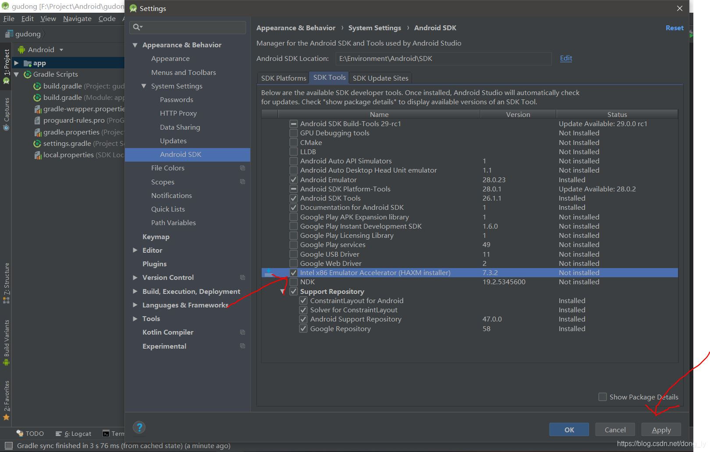Collapse System Settings subgroup
This screenshot has height=452, width=710.
point(144,86)
